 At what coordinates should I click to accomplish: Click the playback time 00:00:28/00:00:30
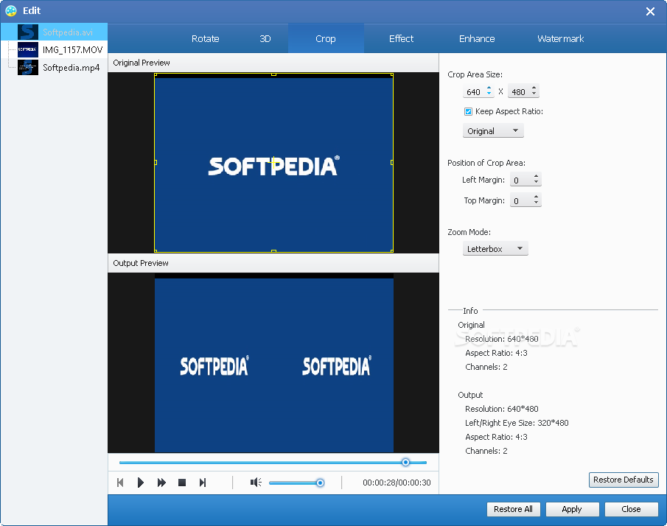397,483
